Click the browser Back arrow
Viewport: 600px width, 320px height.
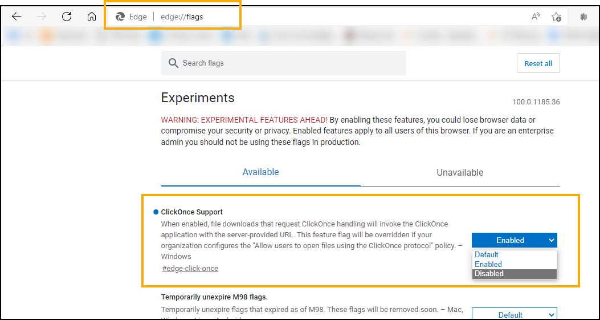(x=17, y=17)
